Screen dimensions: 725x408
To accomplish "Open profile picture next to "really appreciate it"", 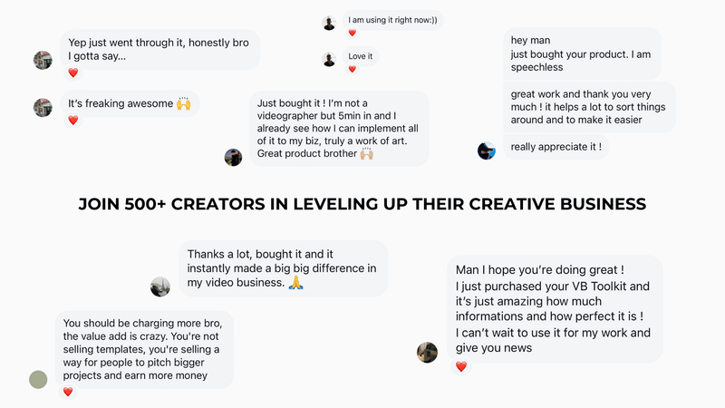I will [x=487, y=151].
